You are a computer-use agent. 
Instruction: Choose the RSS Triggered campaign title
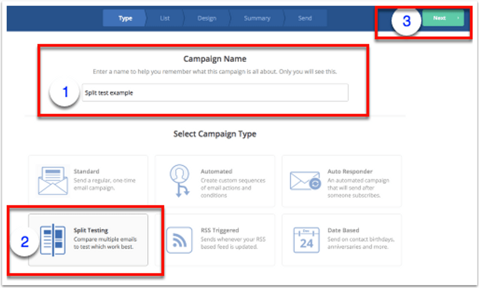click(x=220, y=230)
